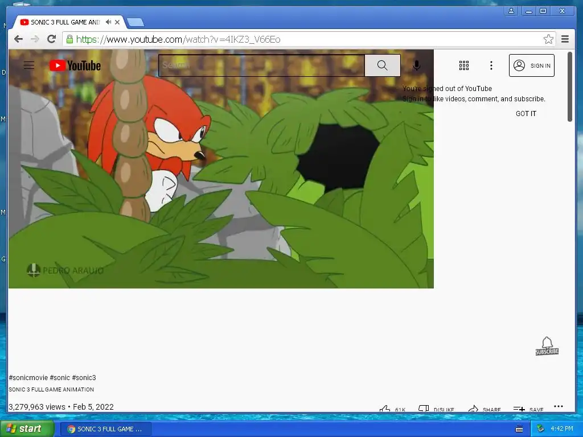Image resolution: width=583 pixels, height=437 pixels.
Task: Open the #sonic hashtag link
Action: pos(60,378)
